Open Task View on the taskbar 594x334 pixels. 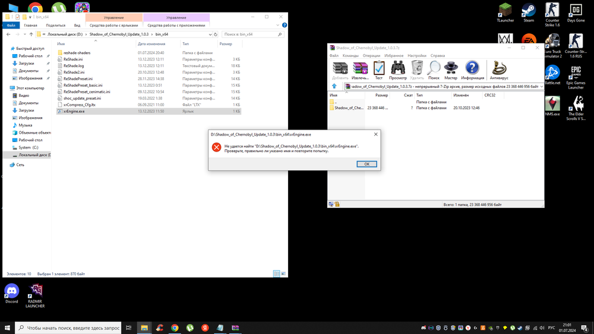coord(129,327)
